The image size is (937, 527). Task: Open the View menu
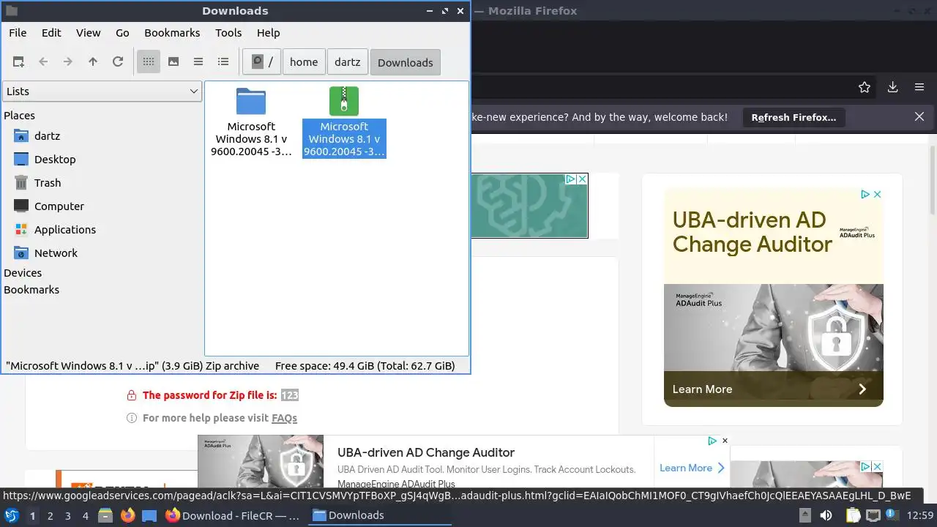click(x=89, y=33)
